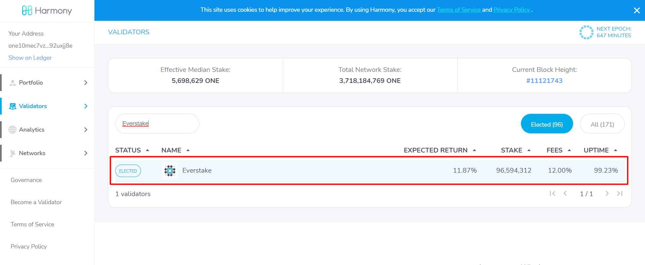
Task: Sort by UPTIME column header
Action: [596, 150]
